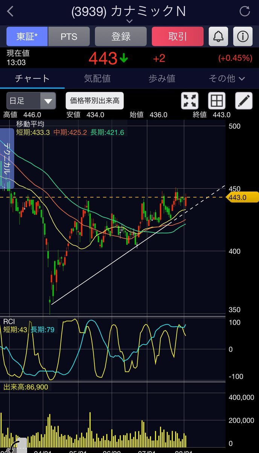Tap the 中期:425.2 moving average value
Viewport: 259px width, 453px height.
point(70,132)
